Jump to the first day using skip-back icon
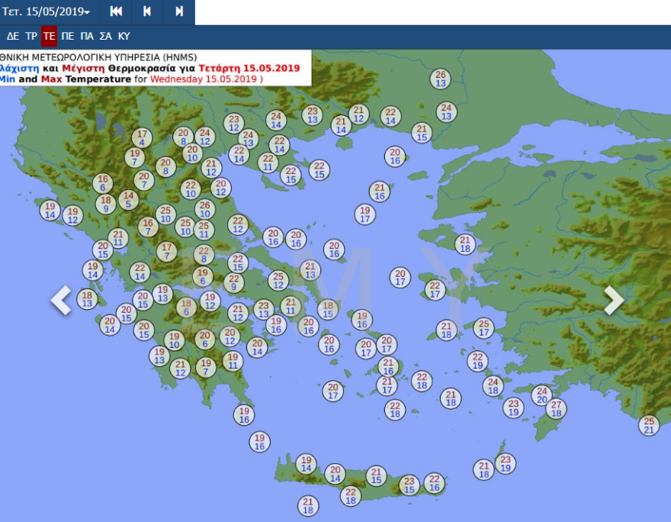 coord(116,11)
